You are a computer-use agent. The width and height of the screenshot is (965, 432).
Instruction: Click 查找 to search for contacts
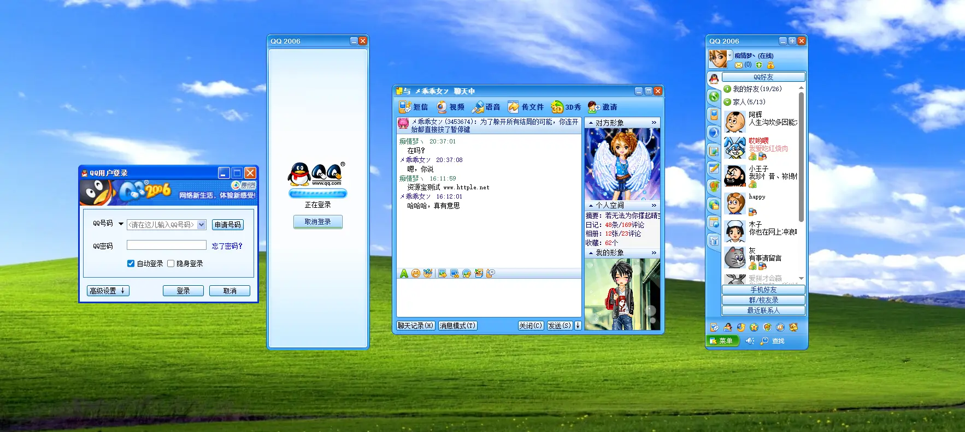[773, 341]
